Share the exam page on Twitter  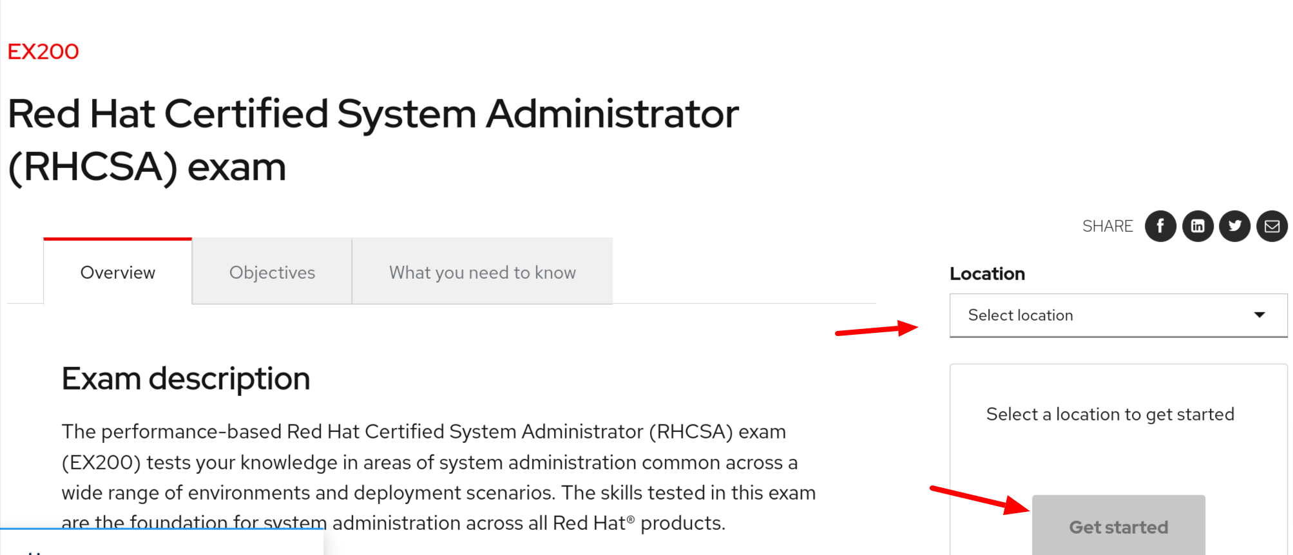tap(1234, 226)
